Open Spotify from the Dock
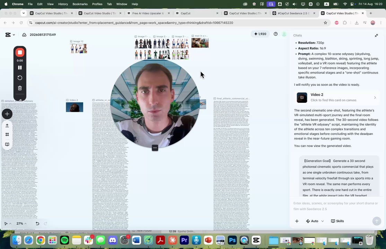386x249 pixels. tap(64, 240)
